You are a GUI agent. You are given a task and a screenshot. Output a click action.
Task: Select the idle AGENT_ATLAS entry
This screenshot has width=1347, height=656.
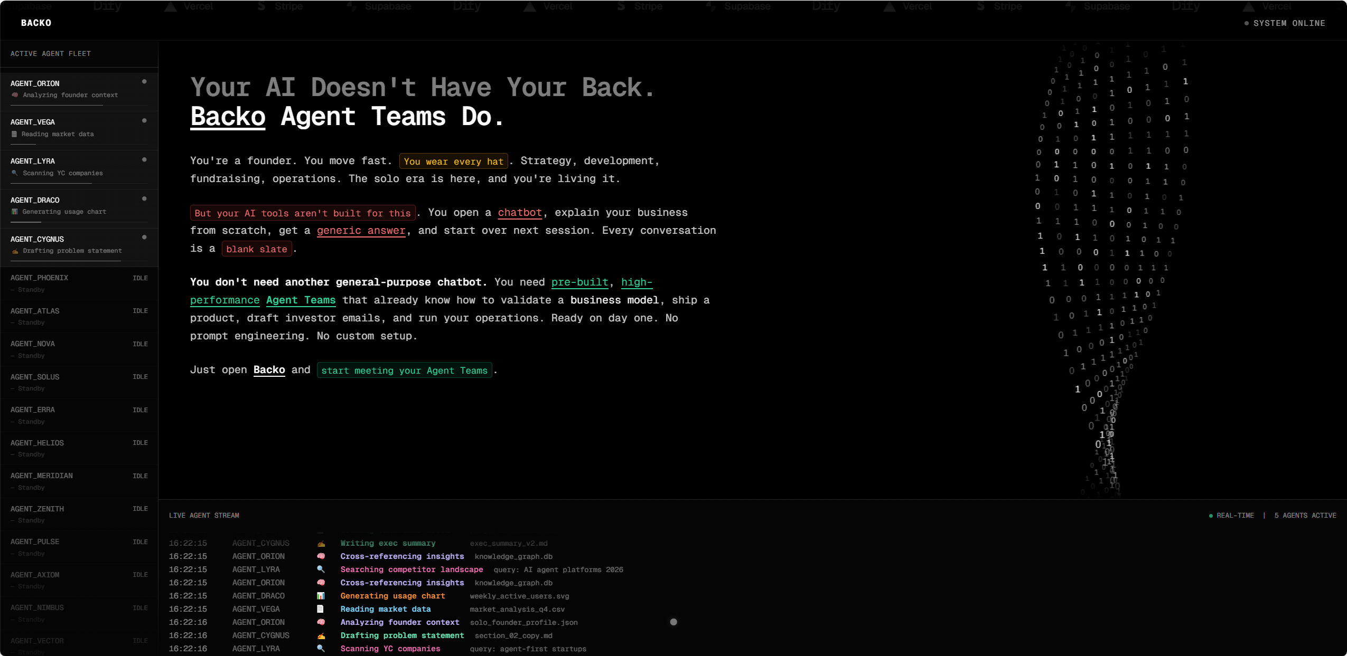(79, 316)
